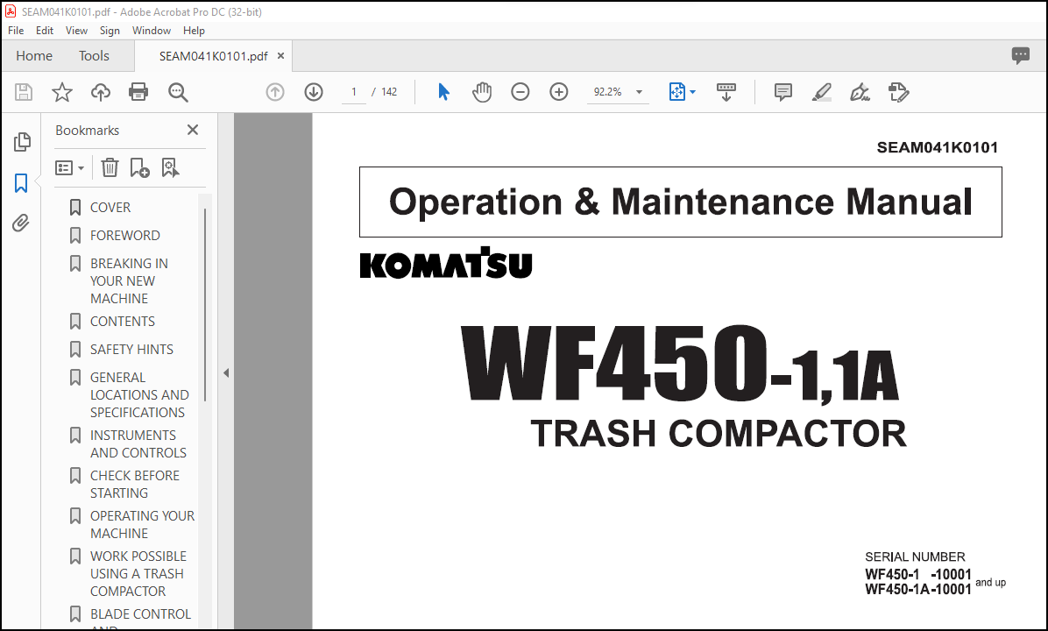Open the Attachments paperclip panel
Image resolution: width=1048 pixels, height=631 pixels.
coord(21,223)
